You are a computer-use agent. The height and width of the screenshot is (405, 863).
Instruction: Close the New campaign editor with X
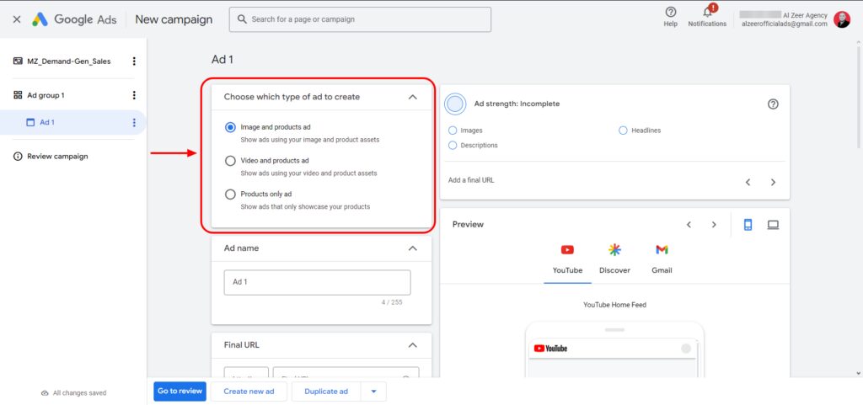tap(17, 19)
